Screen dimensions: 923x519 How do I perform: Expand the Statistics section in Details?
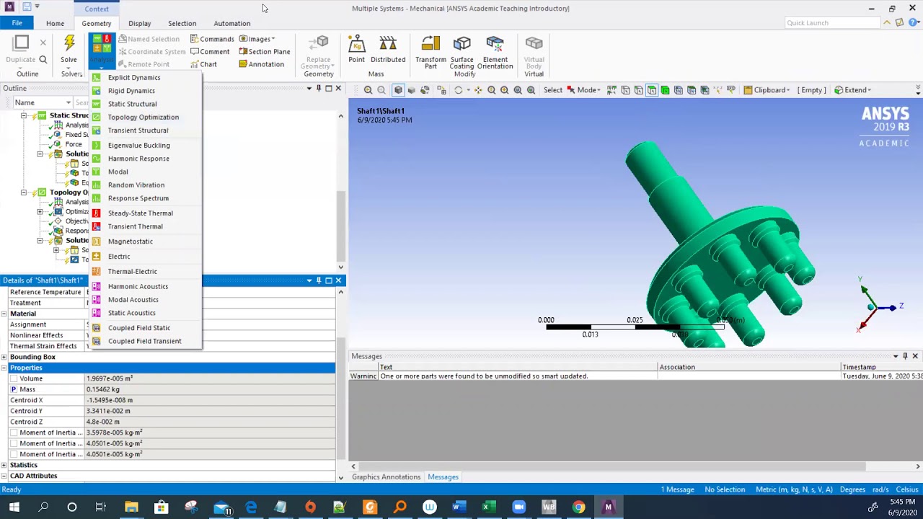tap(4, 465)
